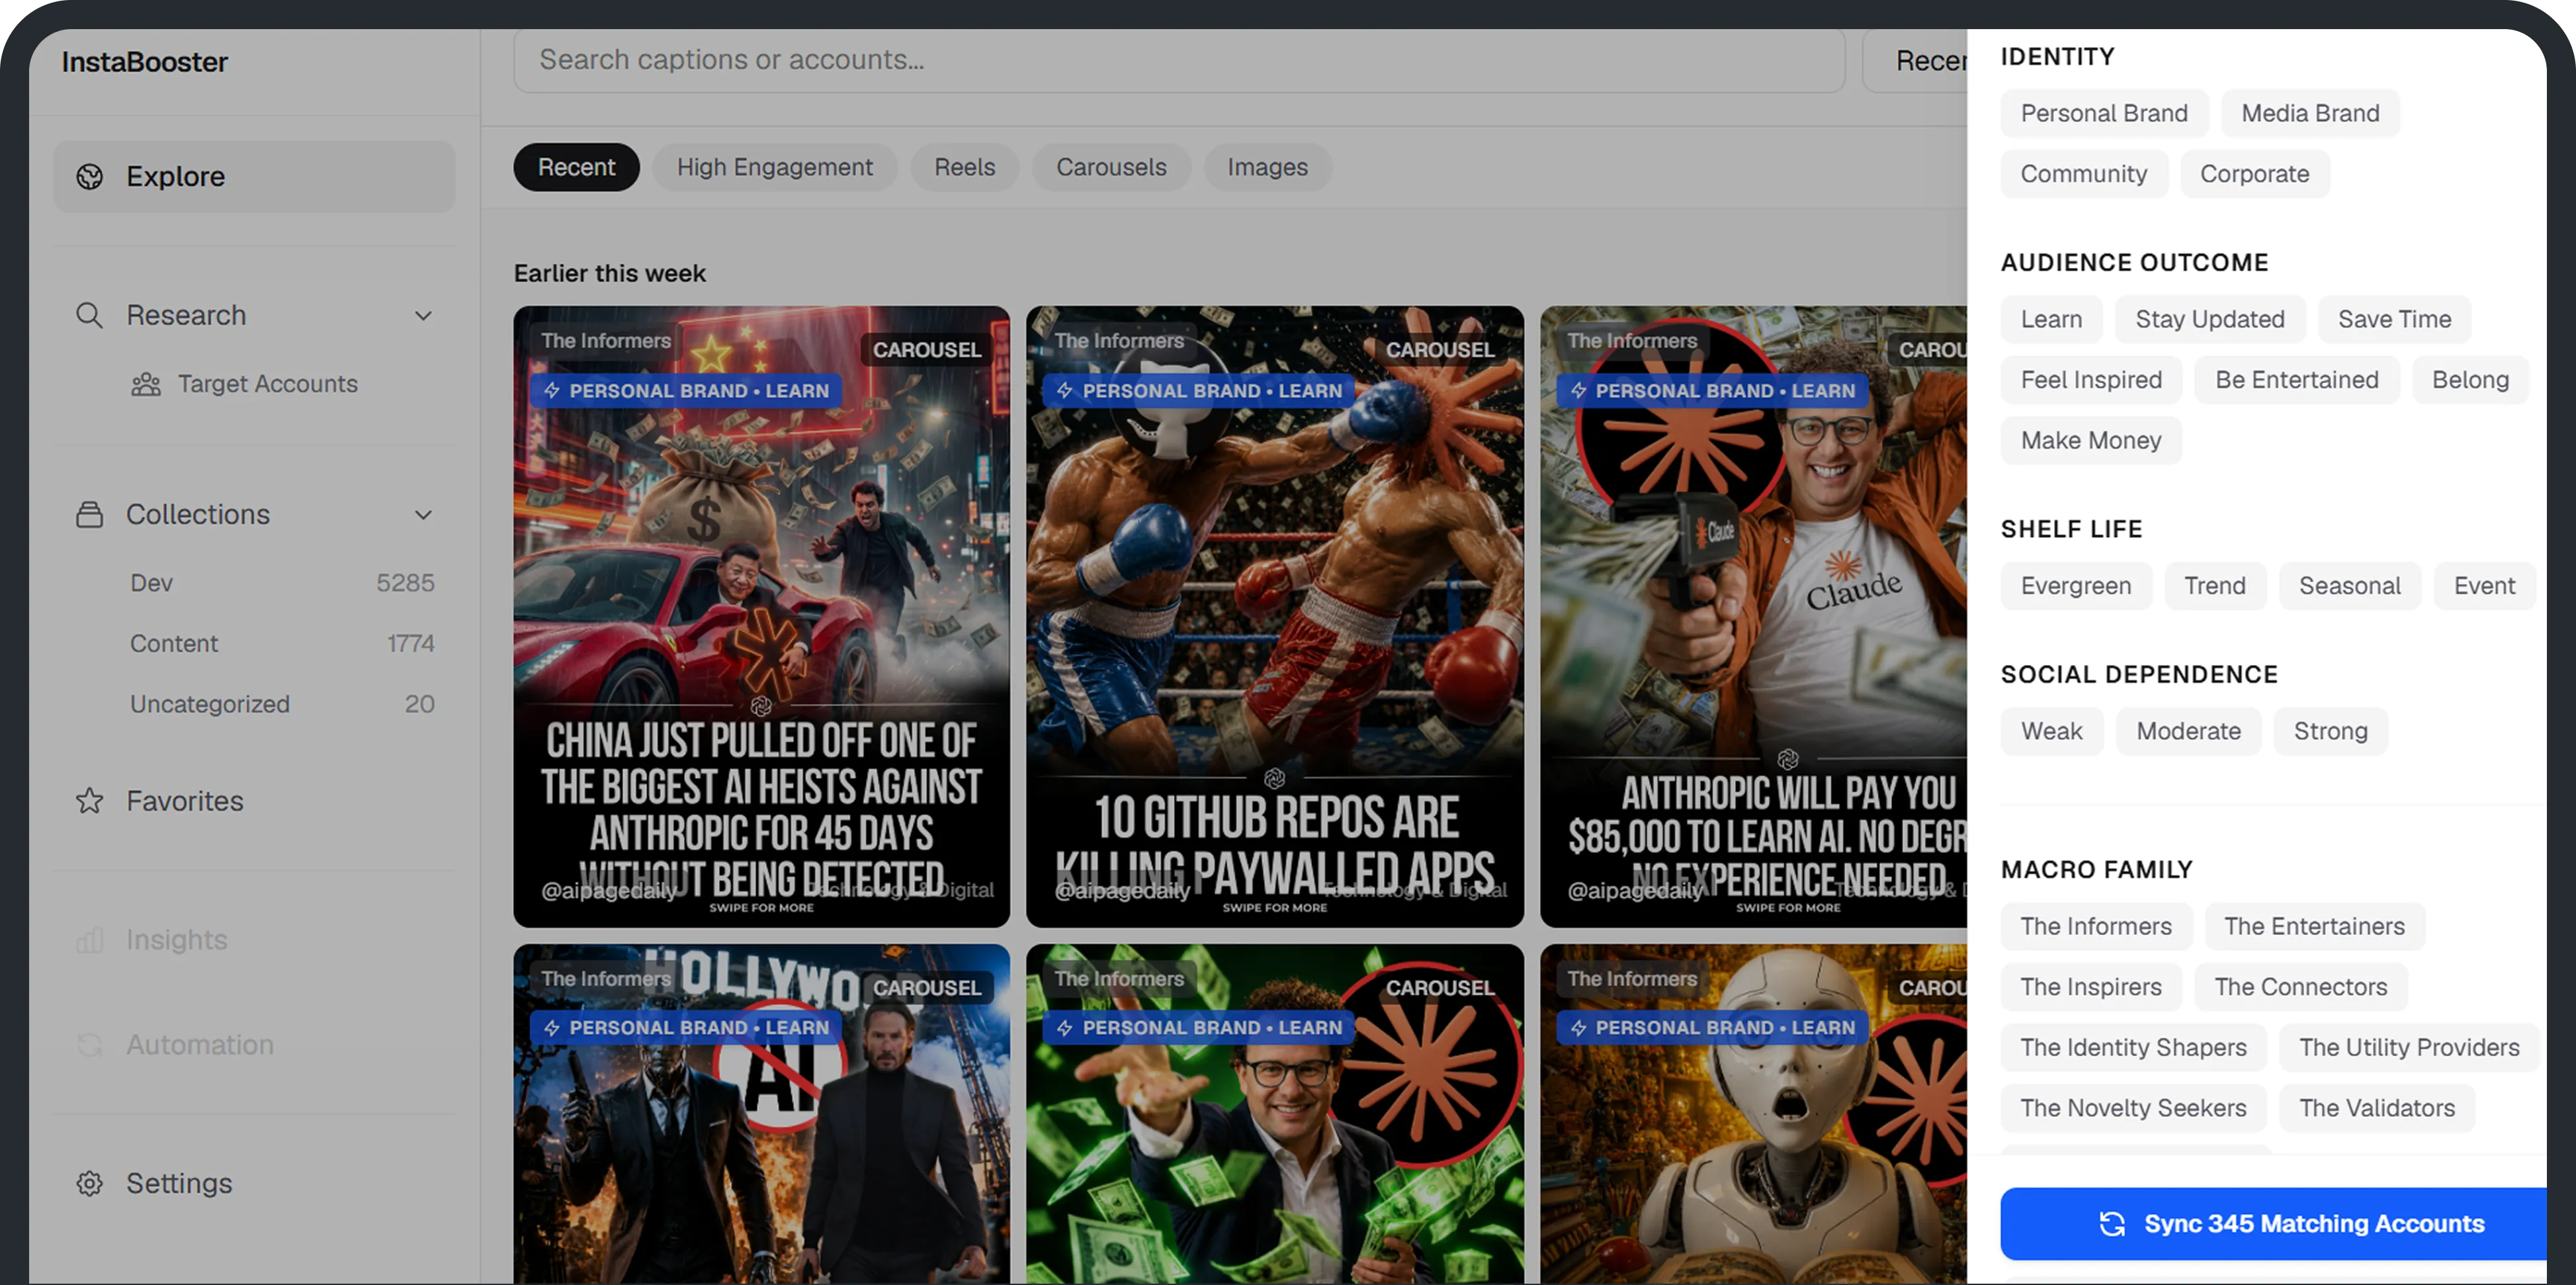Switch to the High Engagement tab
This screenshot has width=2576, height=1285.
point(775,167)
